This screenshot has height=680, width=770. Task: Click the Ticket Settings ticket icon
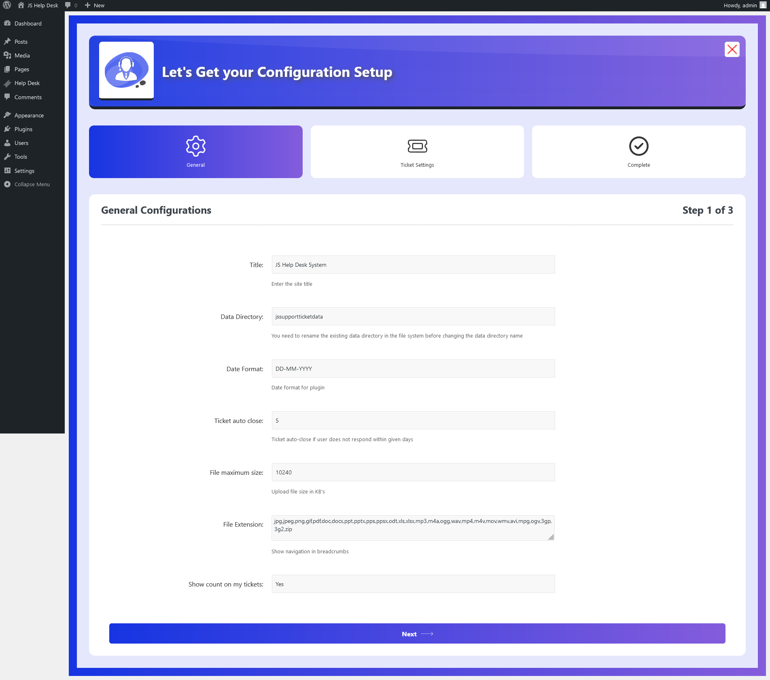point(417,146)
